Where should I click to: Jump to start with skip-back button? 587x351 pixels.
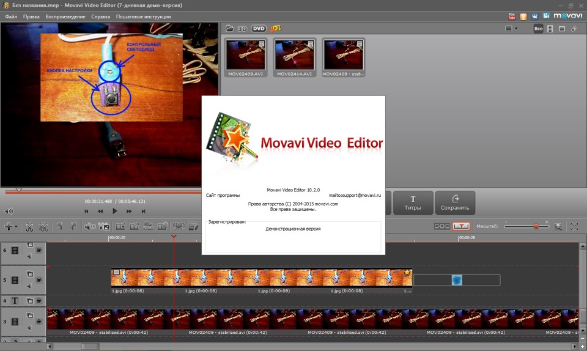tap(86, 212)
